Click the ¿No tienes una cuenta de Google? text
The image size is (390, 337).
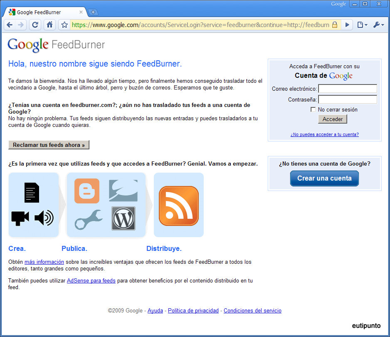pyautogui.click(x=325, y=164)
